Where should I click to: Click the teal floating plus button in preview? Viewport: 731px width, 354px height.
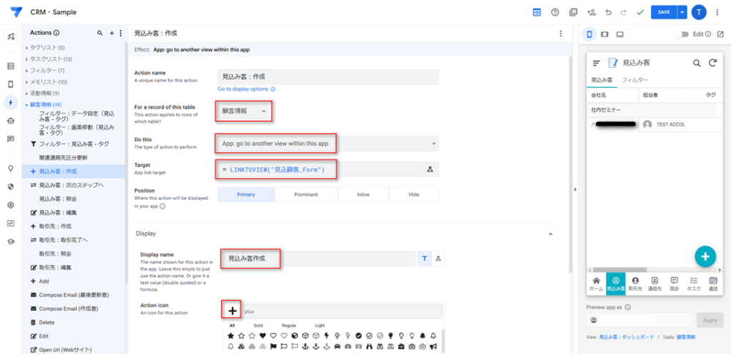(x=705, y=256)
